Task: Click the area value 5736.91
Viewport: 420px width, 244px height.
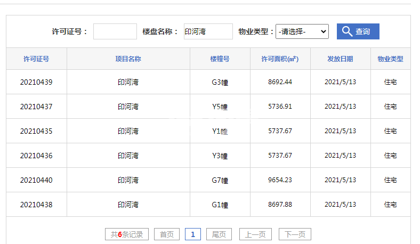Action: (280, 107)
